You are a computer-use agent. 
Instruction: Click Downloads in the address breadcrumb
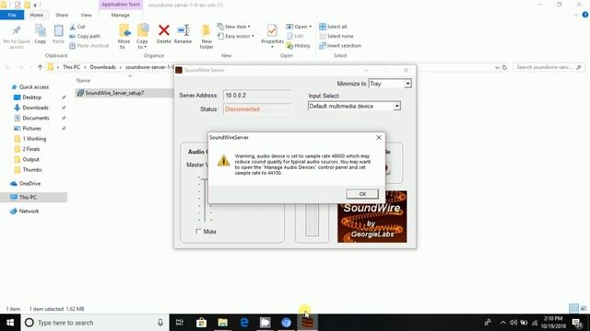tap(102, 67)
